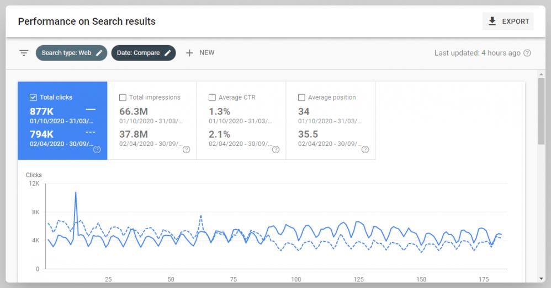Click the download icon in Export button

[x=492, y=21]
